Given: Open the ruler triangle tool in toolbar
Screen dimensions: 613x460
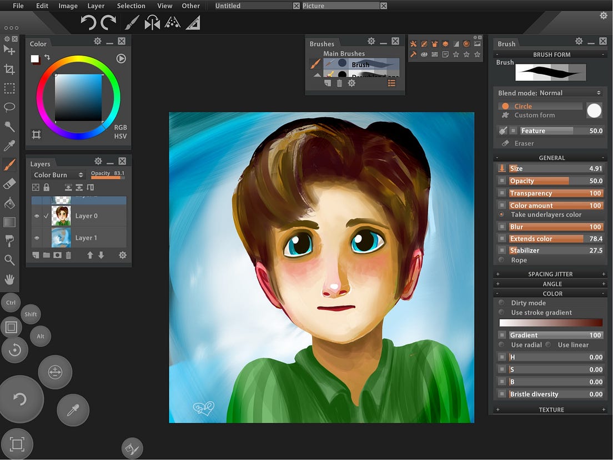Looking at the screenshot, I should pos(193,23).
